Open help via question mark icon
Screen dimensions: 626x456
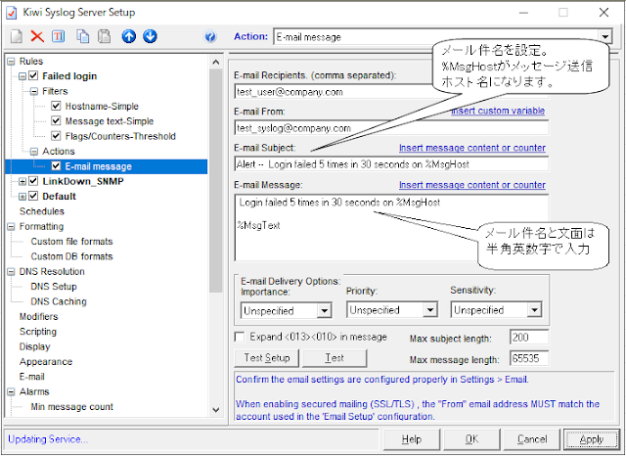[210, 37]
